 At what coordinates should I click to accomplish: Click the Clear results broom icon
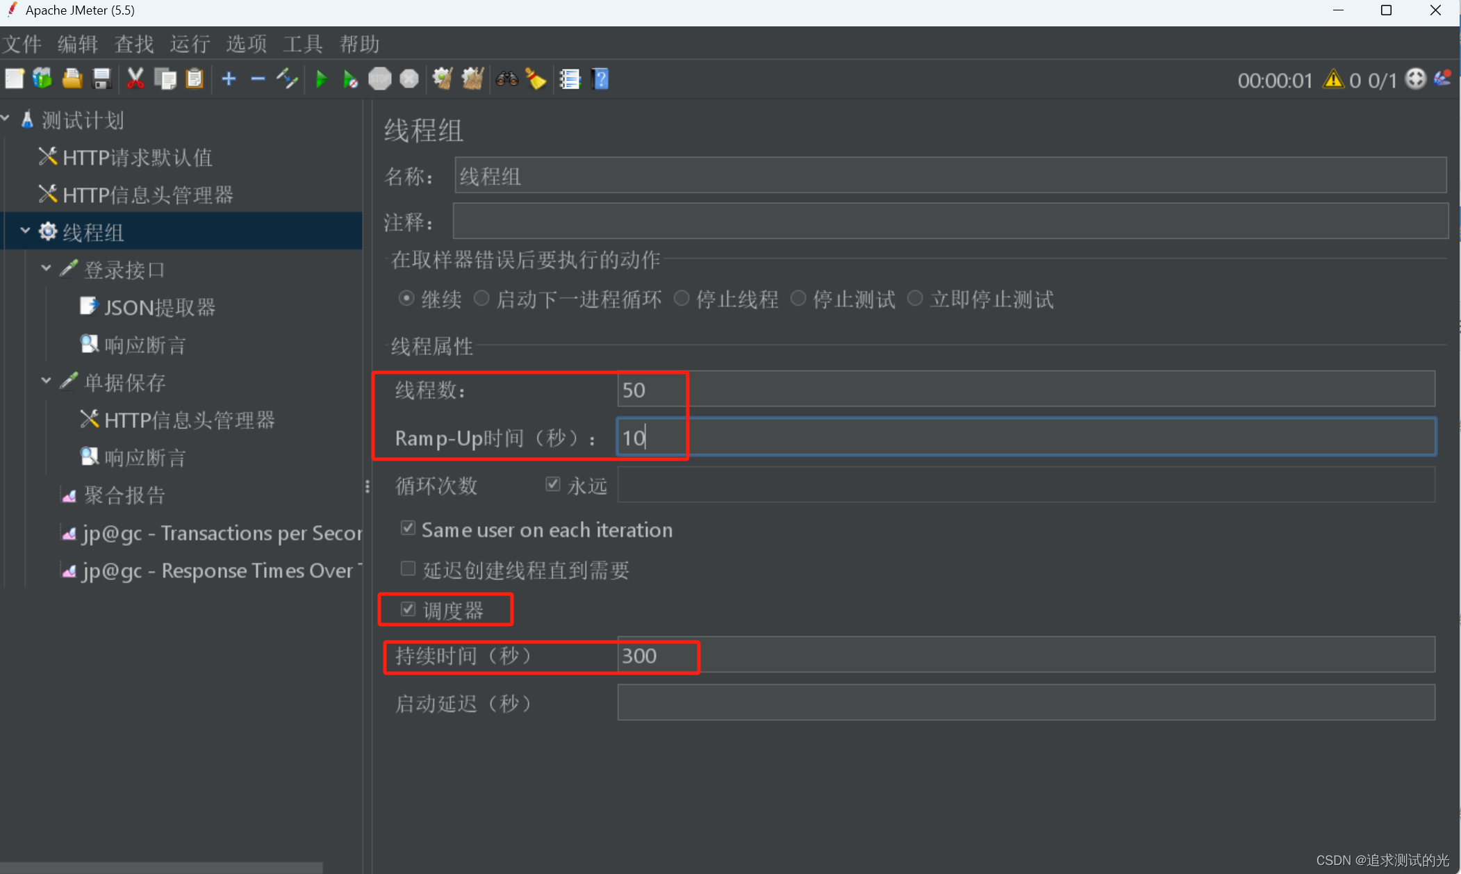[x=443, y=79]
